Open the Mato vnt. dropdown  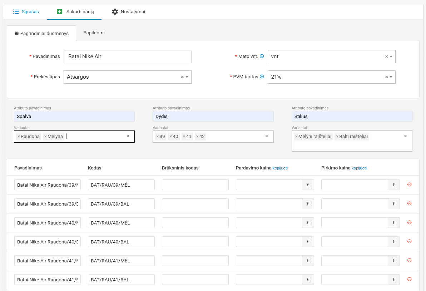point(391,56)
